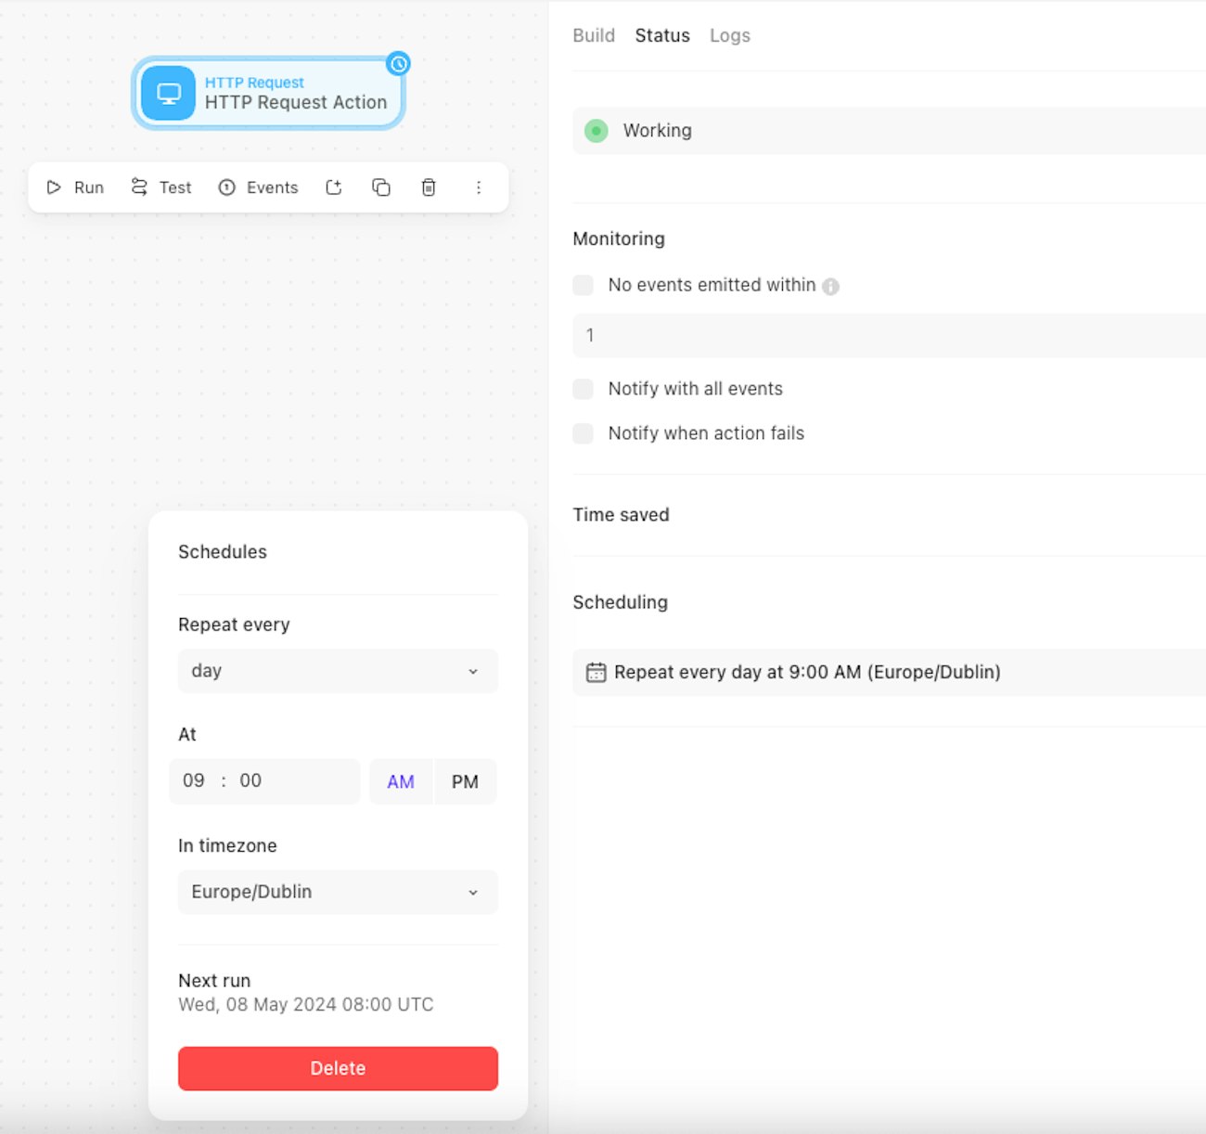Enable the No events emitted within checkbox

coord(584,285)
